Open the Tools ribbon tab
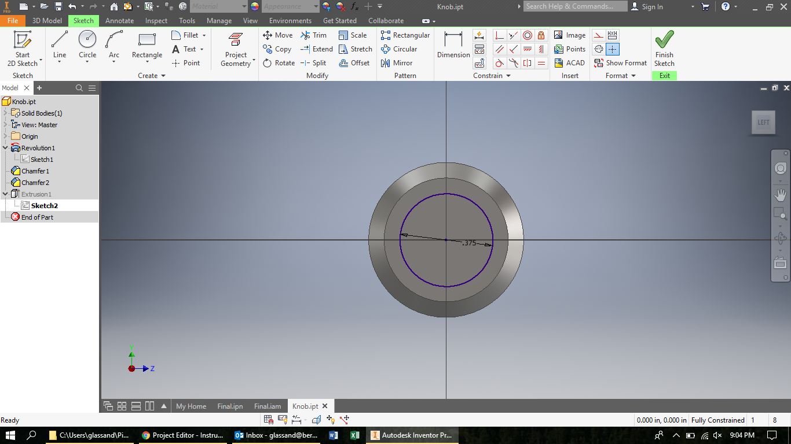This screenshot has width=791, height=444. pos(187,21)
